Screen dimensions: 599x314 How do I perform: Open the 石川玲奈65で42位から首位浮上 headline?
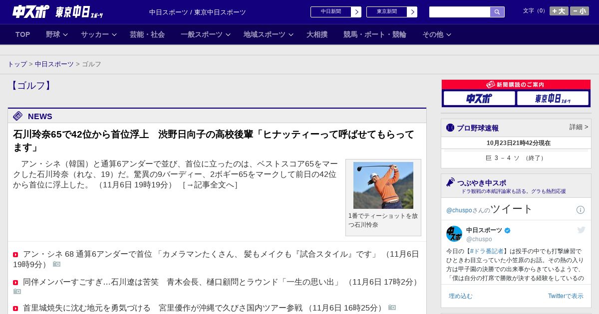coord(214,141)
